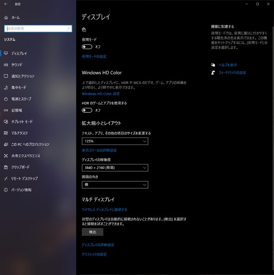274x275 pixels.
Task: Open the Home icon in the sidebar
Action: tap(6, 18)
